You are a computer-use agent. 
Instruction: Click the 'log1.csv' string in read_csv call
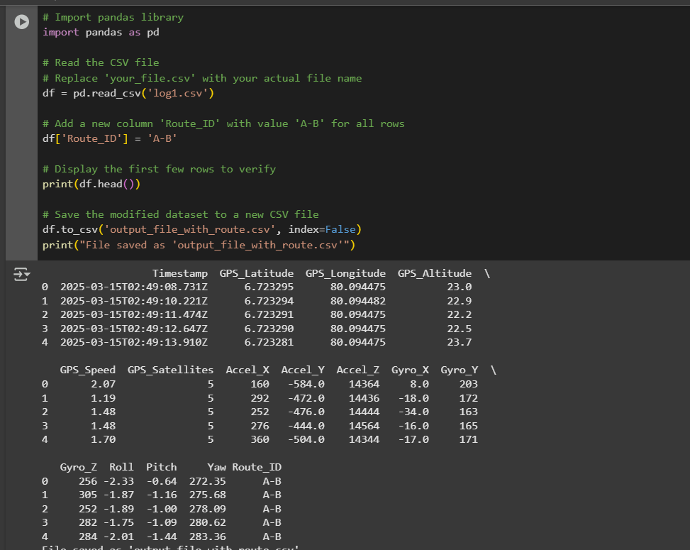(x=178, y=94)
